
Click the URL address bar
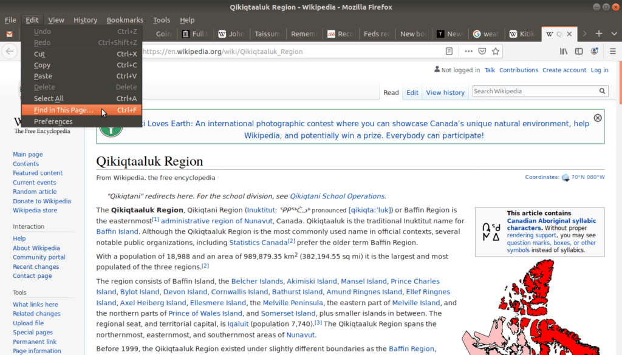(292, 52)
